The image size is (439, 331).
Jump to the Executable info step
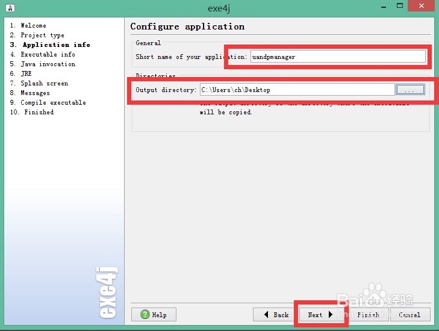[x=43, y=54]
